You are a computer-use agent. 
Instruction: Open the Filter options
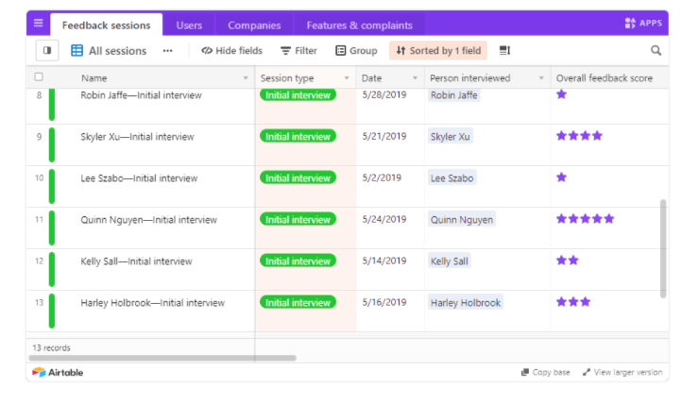pyautogui.click(x=298, y=50)
